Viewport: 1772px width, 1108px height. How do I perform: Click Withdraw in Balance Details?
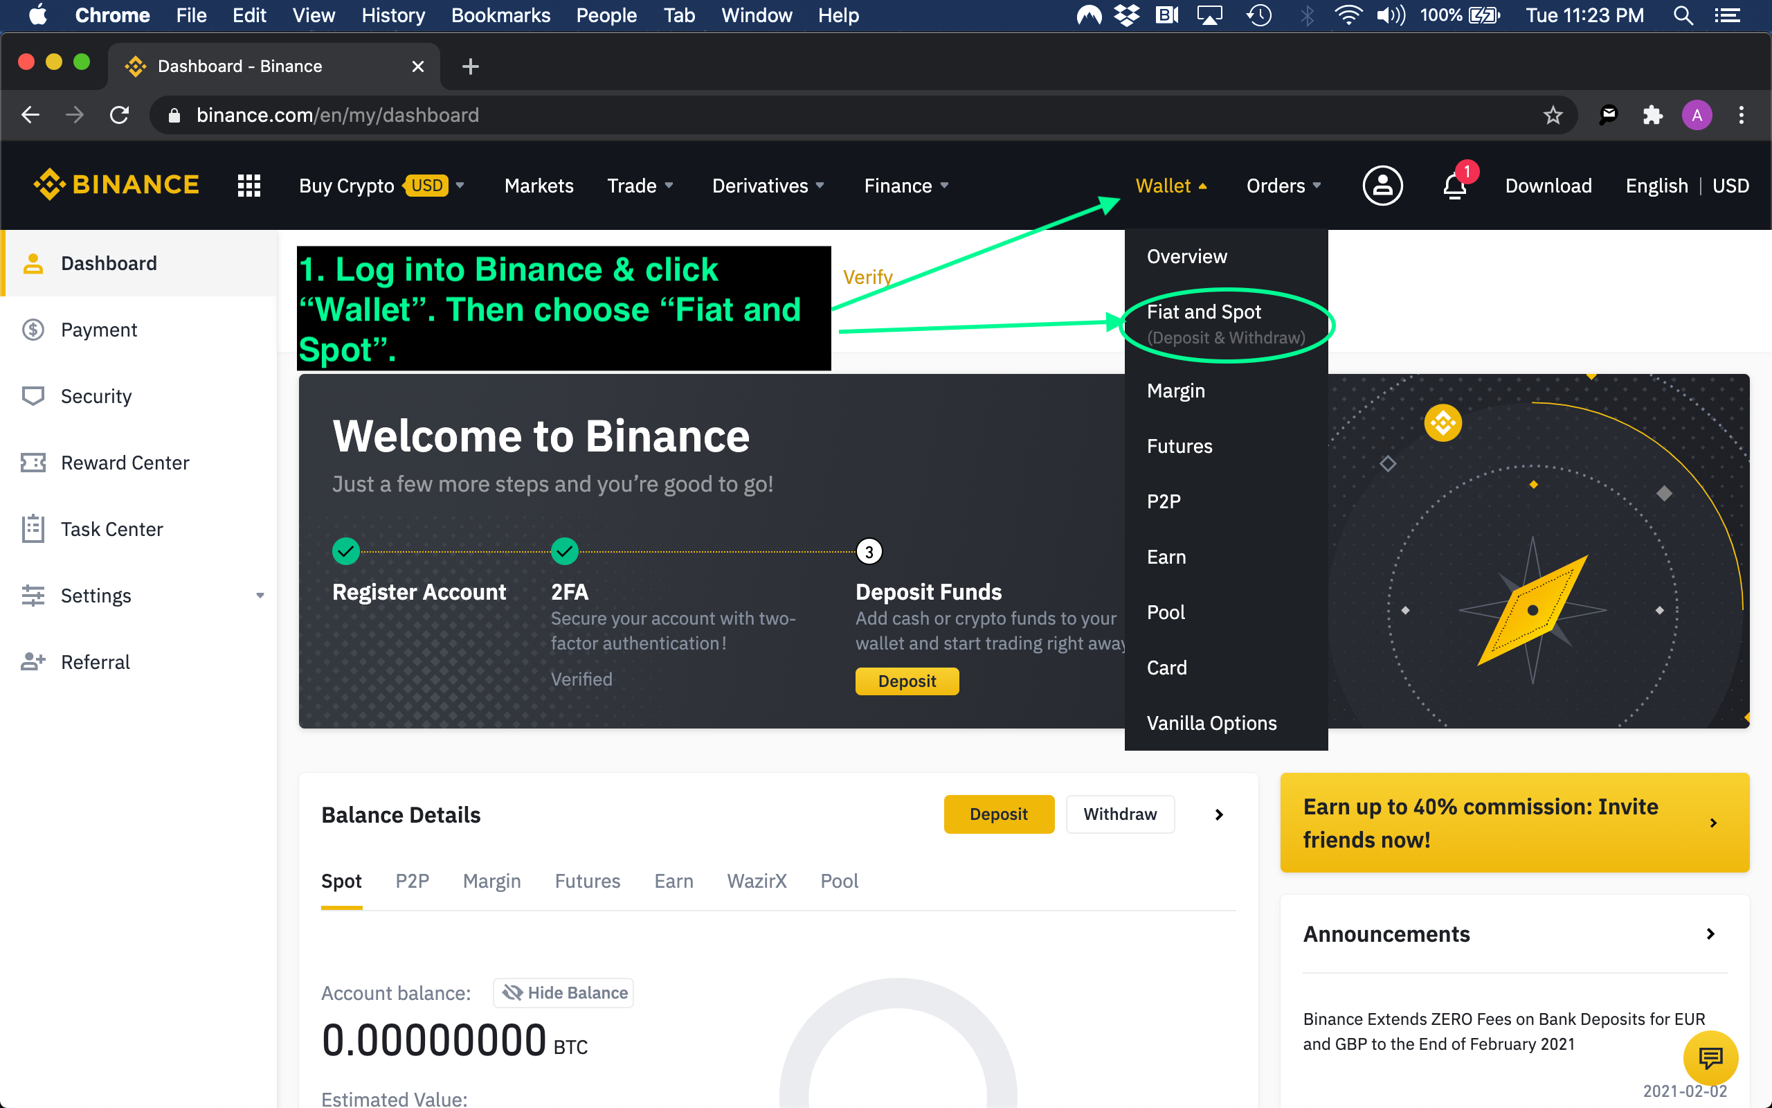pyautogui.click(x=1121, y=814)
